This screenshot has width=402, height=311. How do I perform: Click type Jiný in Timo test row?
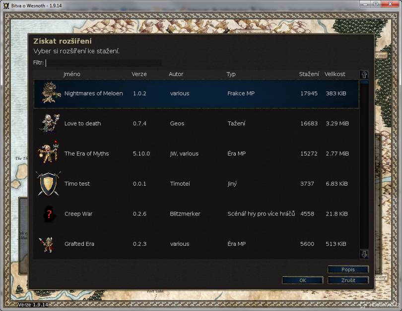[232, 184]
